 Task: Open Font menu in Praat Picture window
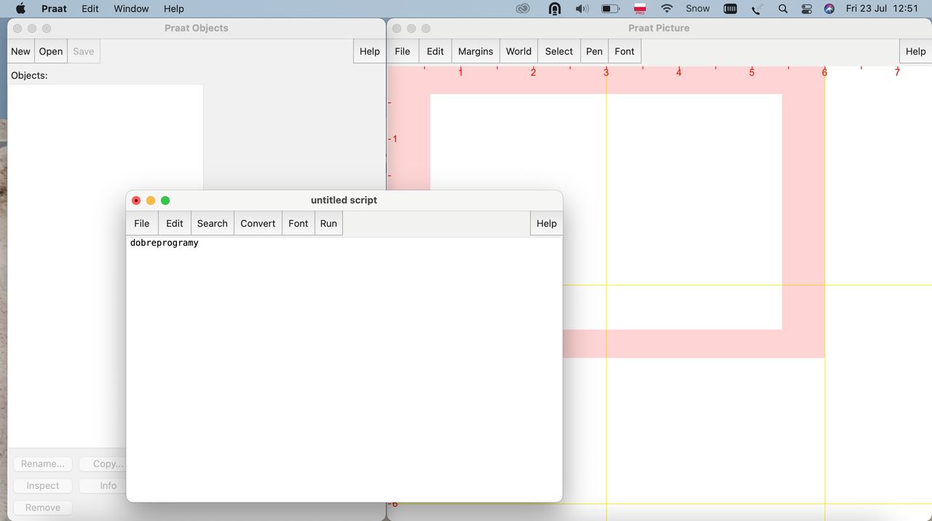625,51
